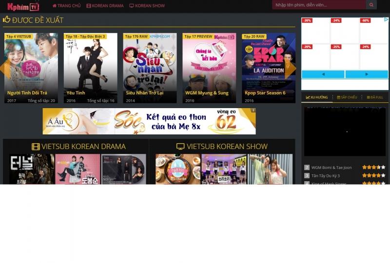Viewport: 390px width, 263px height.
Task: Click the search magnifier icon
Action: 371,5
